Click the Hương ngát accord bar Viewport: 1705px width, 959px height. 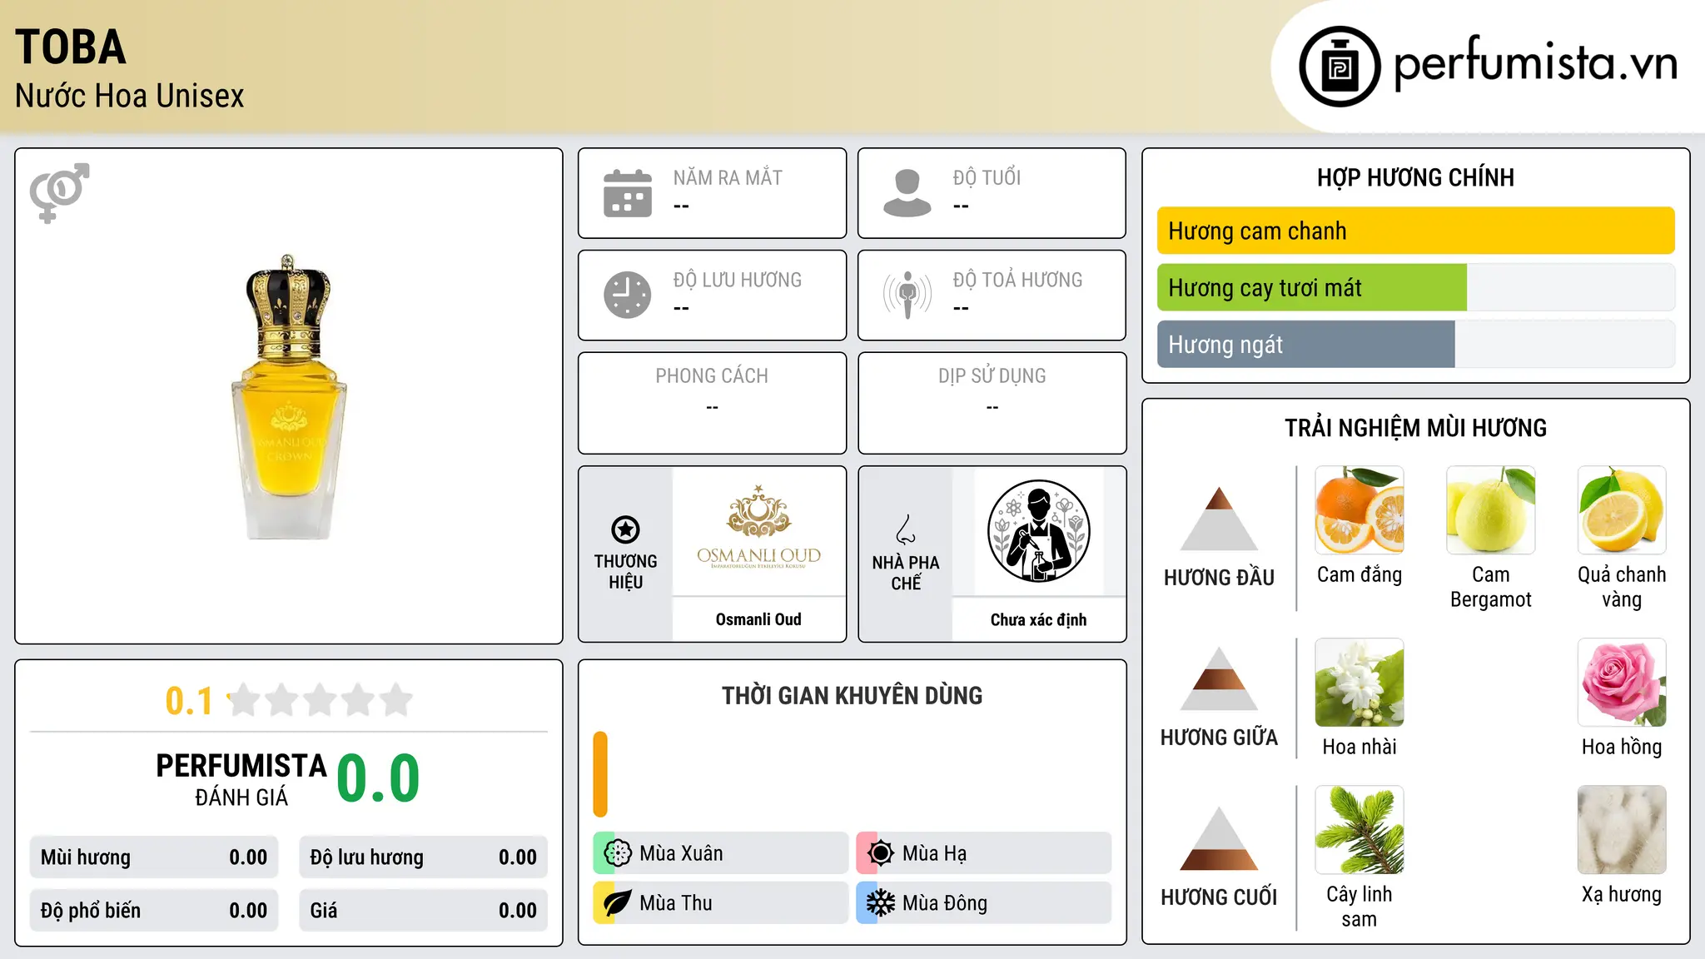tap(1415, 344)
